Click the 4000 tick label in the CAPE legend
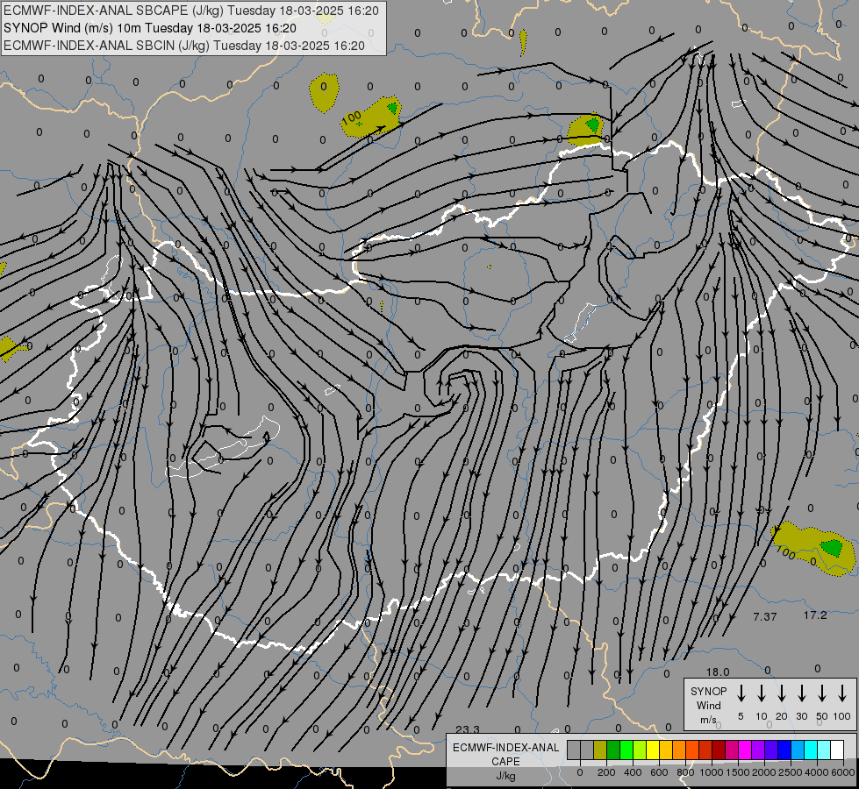This screenshot has width=859, height=789. 817,772
